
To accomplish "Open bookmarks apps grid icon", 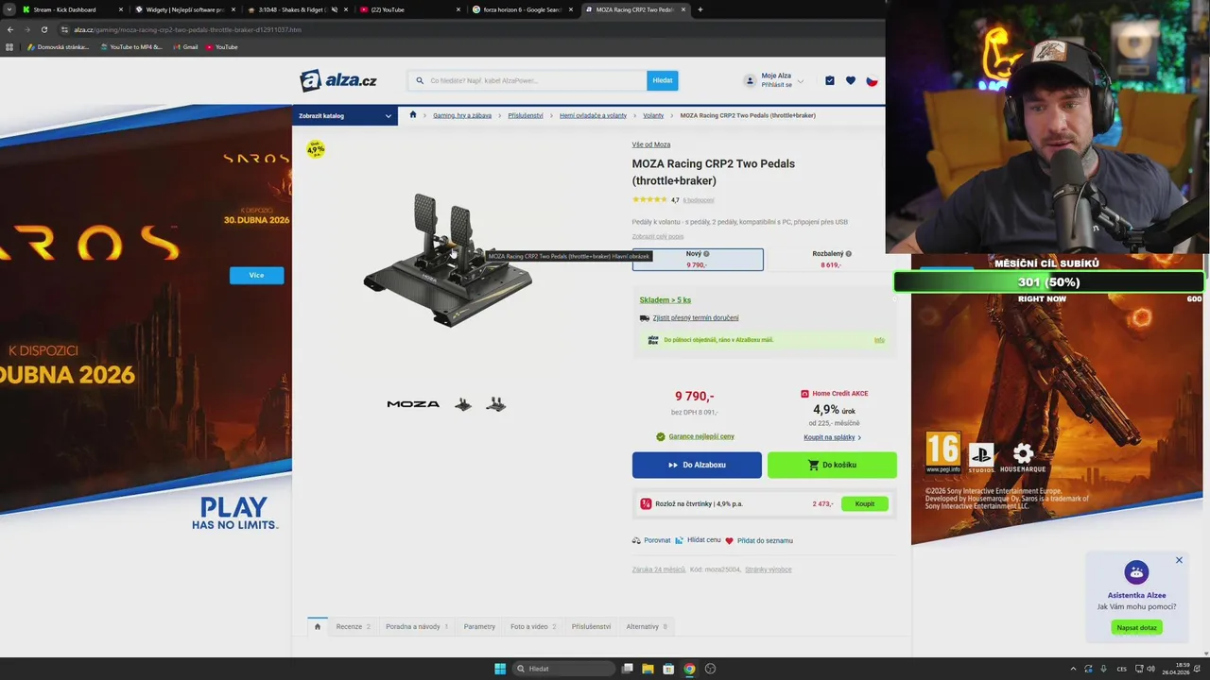I will (10, 46).
